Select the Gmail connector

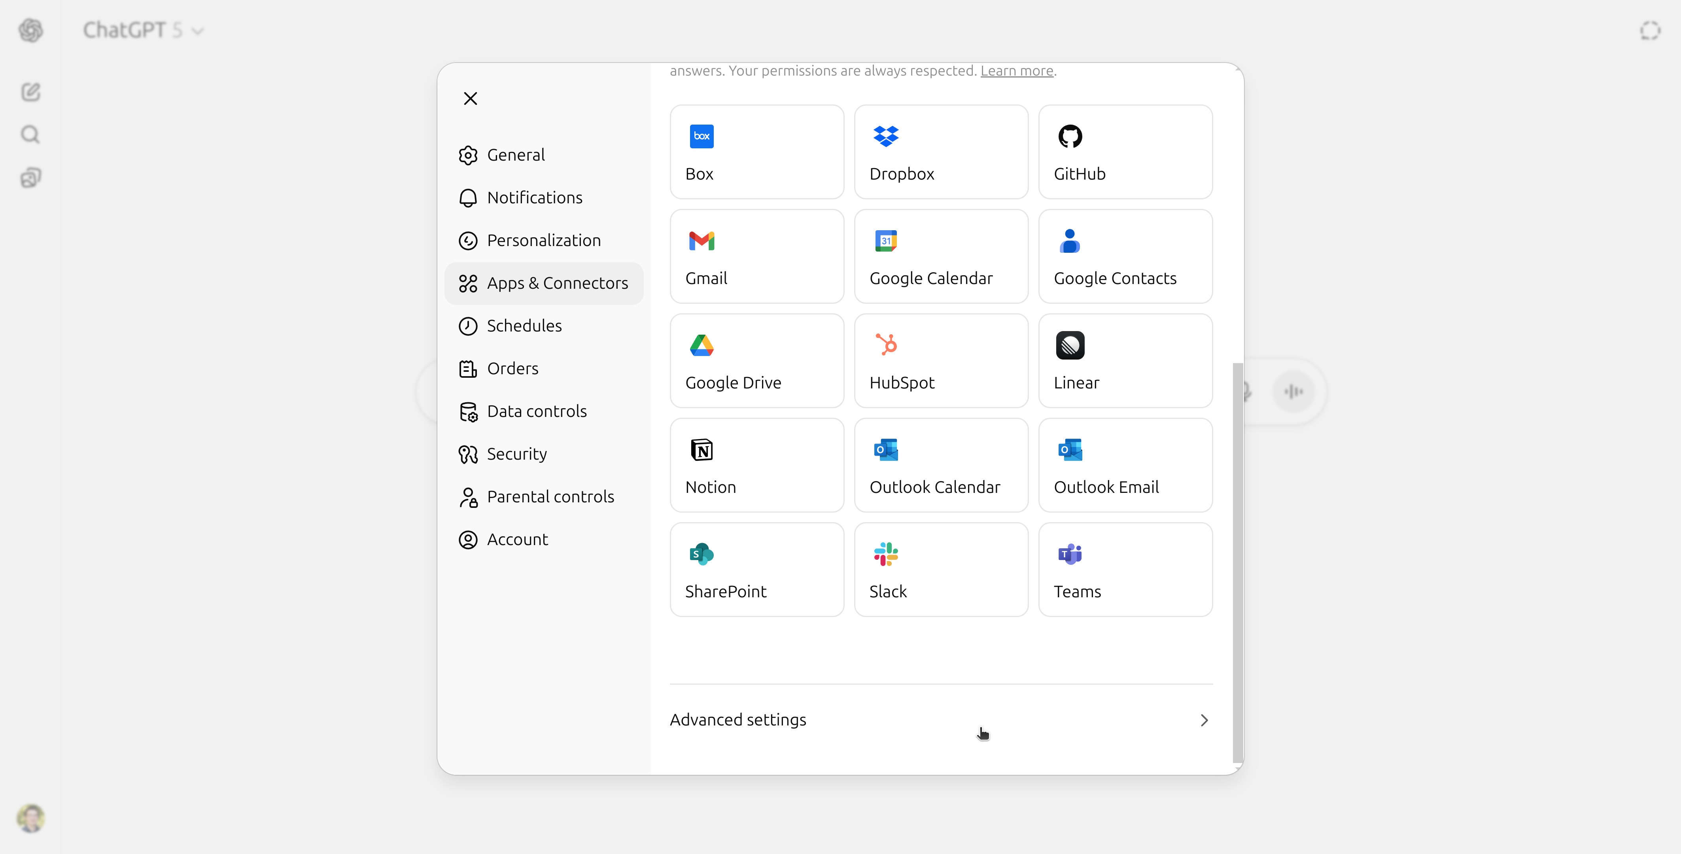(756, 256)
